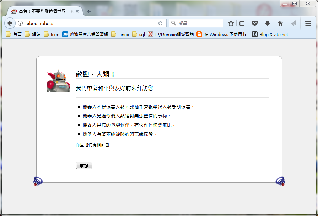The image size is (318, 216).
Task: Click the 重試 button
Action: 84,165
